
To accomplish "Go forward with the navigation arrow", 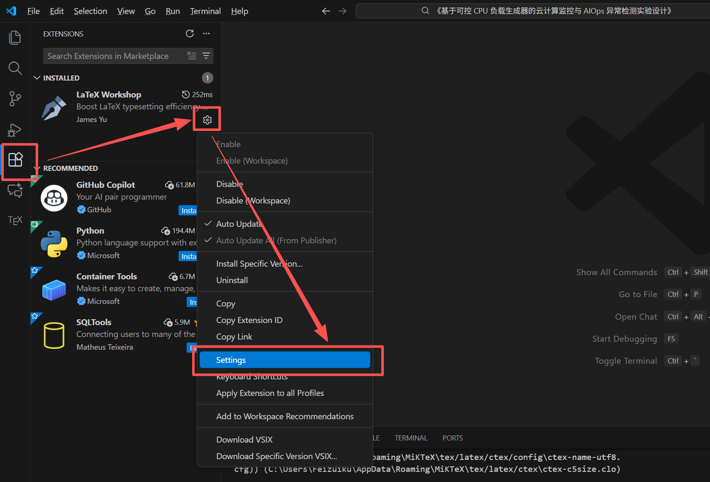I will (343, 11).
